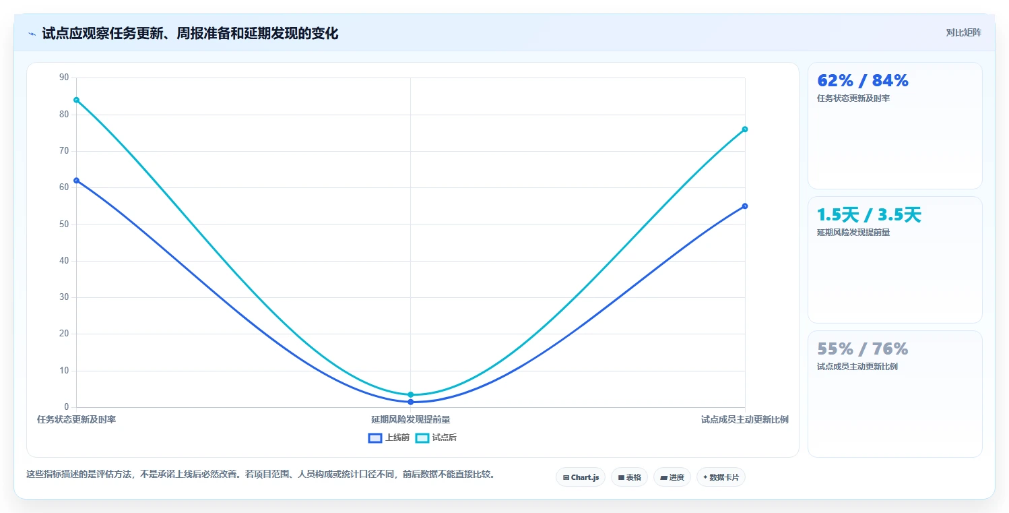This screenshot has width=1009, height=513.
Task: Click the 试点后 data point at 84
Action: coord(76,100)
